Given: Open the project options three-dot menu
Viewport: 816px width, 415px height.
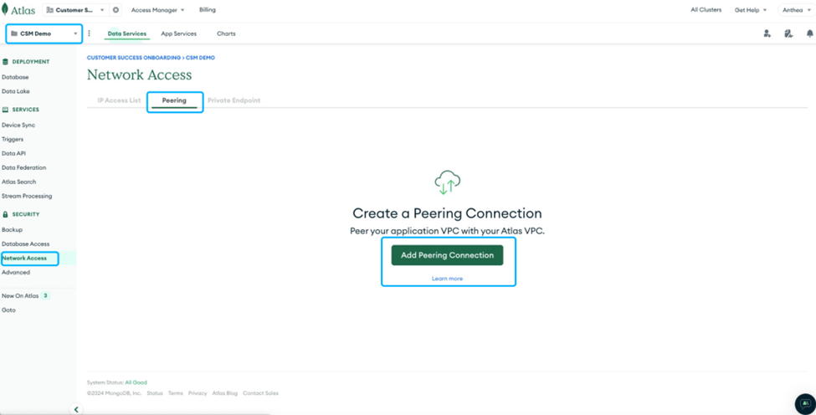Looking at the screenshot, I should [89, 33].
